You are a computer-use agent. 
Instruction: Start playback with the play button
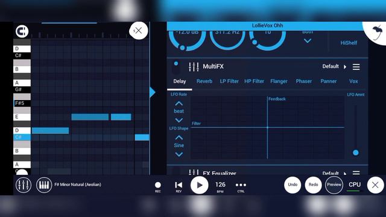[x=200, y=185]
